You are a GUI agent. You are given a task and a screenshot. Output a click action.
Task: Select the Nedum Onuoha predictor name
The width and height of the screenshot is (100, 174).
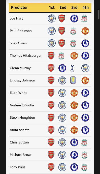[22, 105]
